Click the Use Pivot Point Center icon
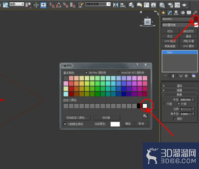The width and height of the screenshot is (199, 169). click(x=28, y=5)
